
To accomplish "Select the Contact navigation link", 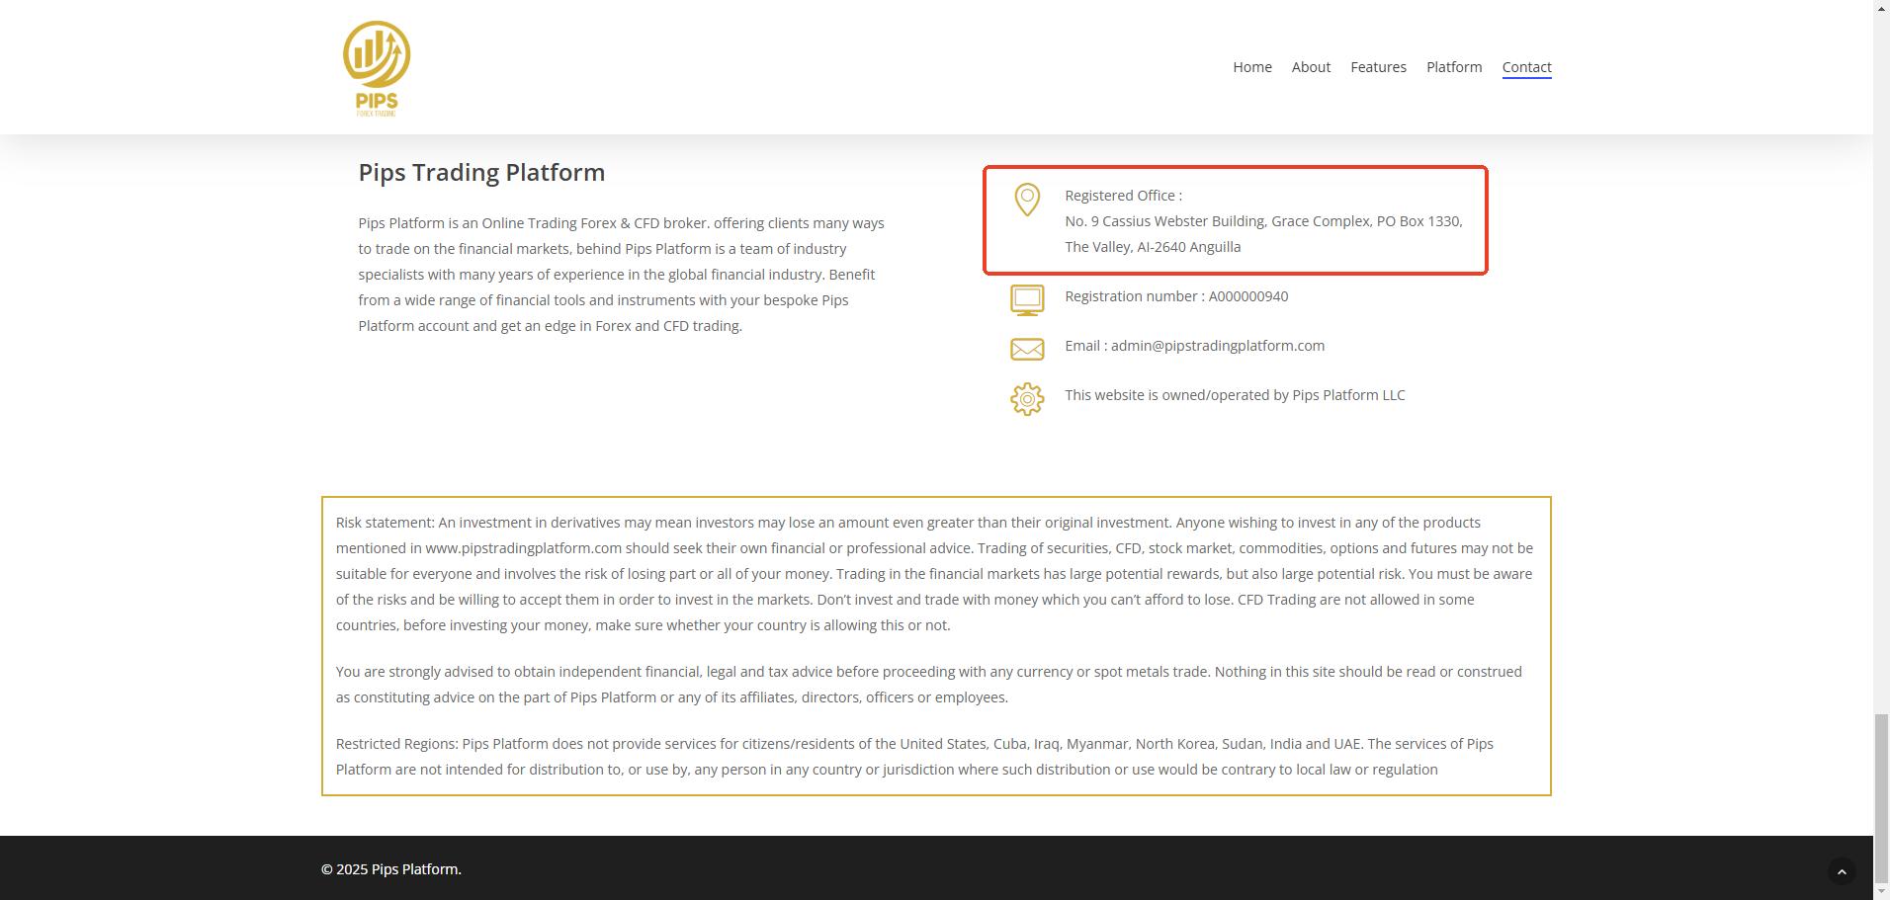I will pos(1526,67).
